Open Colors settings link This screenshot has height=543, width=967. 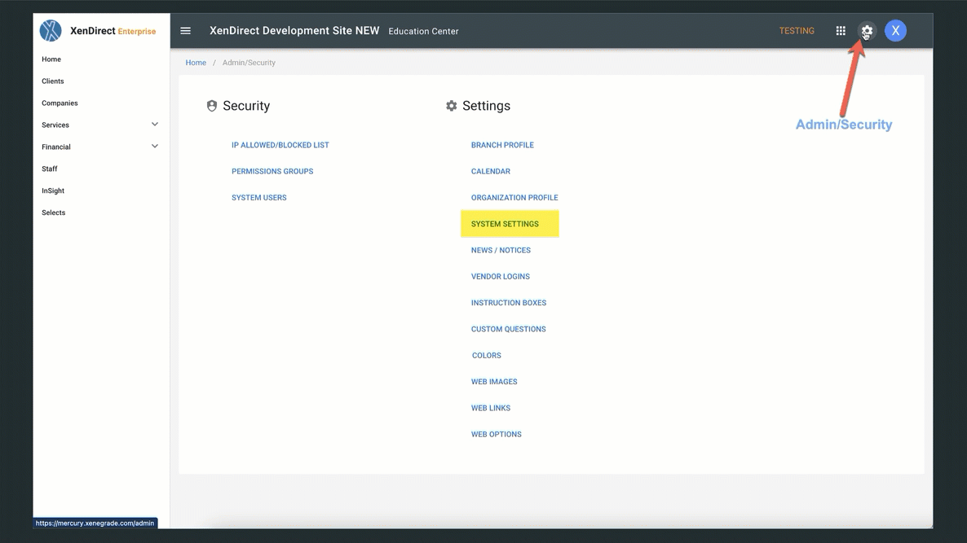point(486,356)
